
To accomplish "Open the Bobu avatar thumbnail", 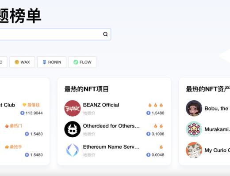I will pos(194,108).
